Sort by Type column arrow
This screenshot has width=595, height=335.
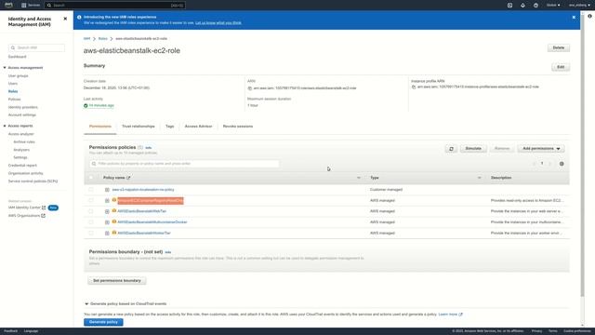click(479, 178)
